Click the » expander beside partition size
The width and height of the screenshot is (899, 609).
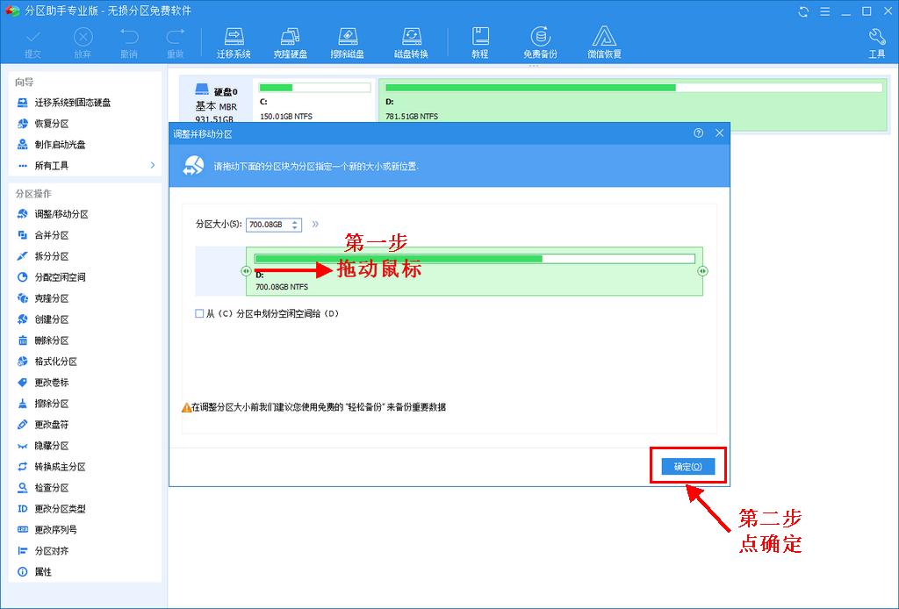click(x=314, y=225)
